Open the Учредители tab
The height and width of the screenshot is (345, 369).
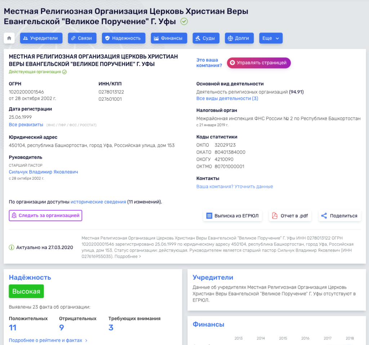[x=41, y=38]
